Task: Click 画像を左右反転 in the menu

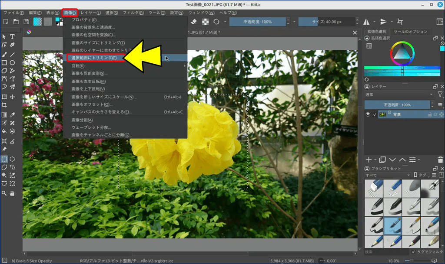Action: tap(89, 81)
